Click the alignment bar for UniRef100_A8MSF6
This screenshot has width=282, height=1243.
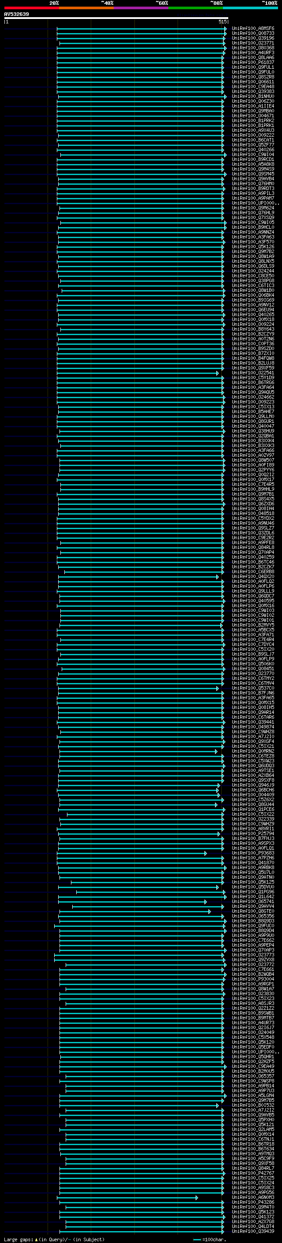point(142,29)
